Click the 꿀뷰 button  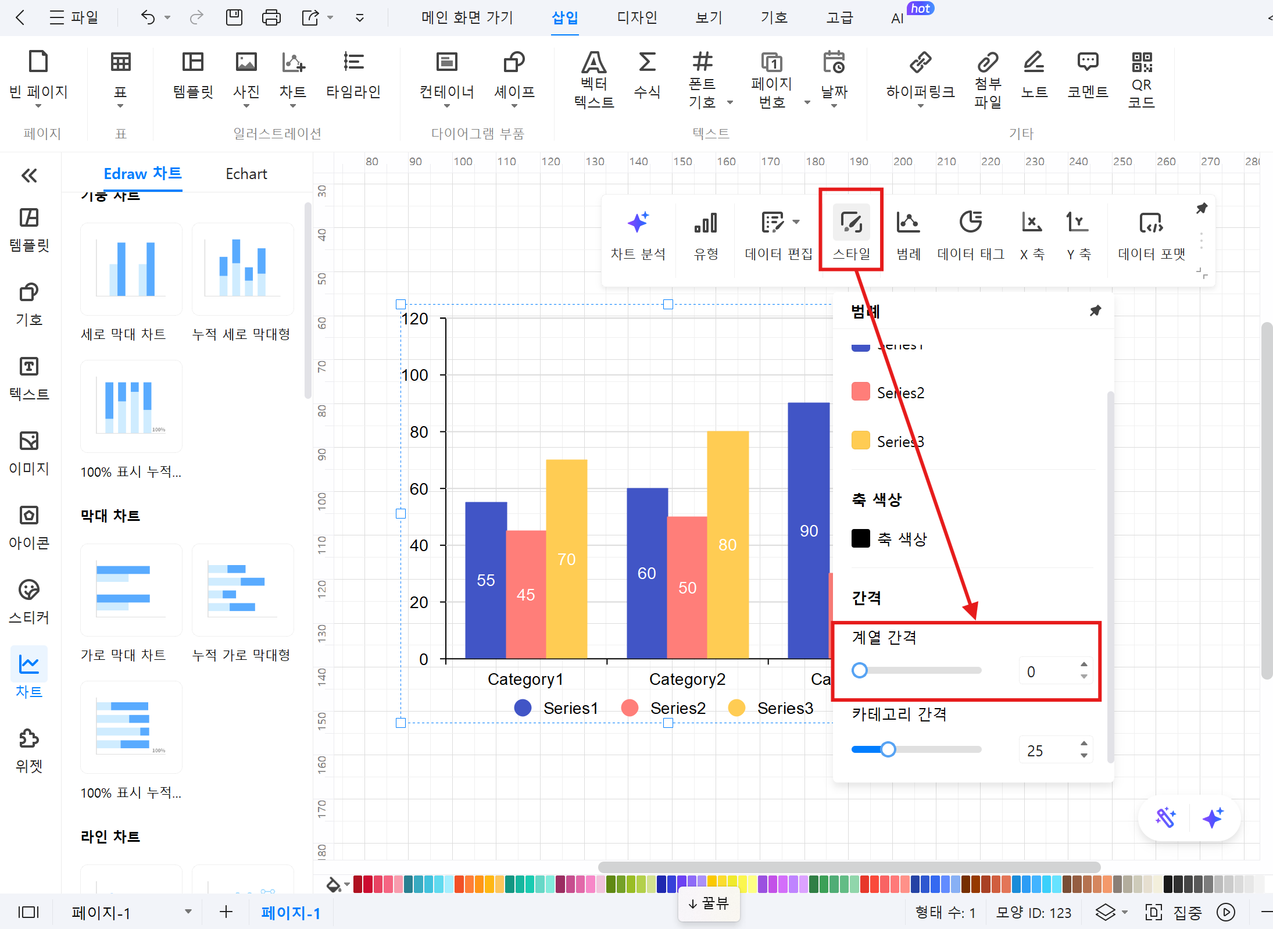point(709,903)
